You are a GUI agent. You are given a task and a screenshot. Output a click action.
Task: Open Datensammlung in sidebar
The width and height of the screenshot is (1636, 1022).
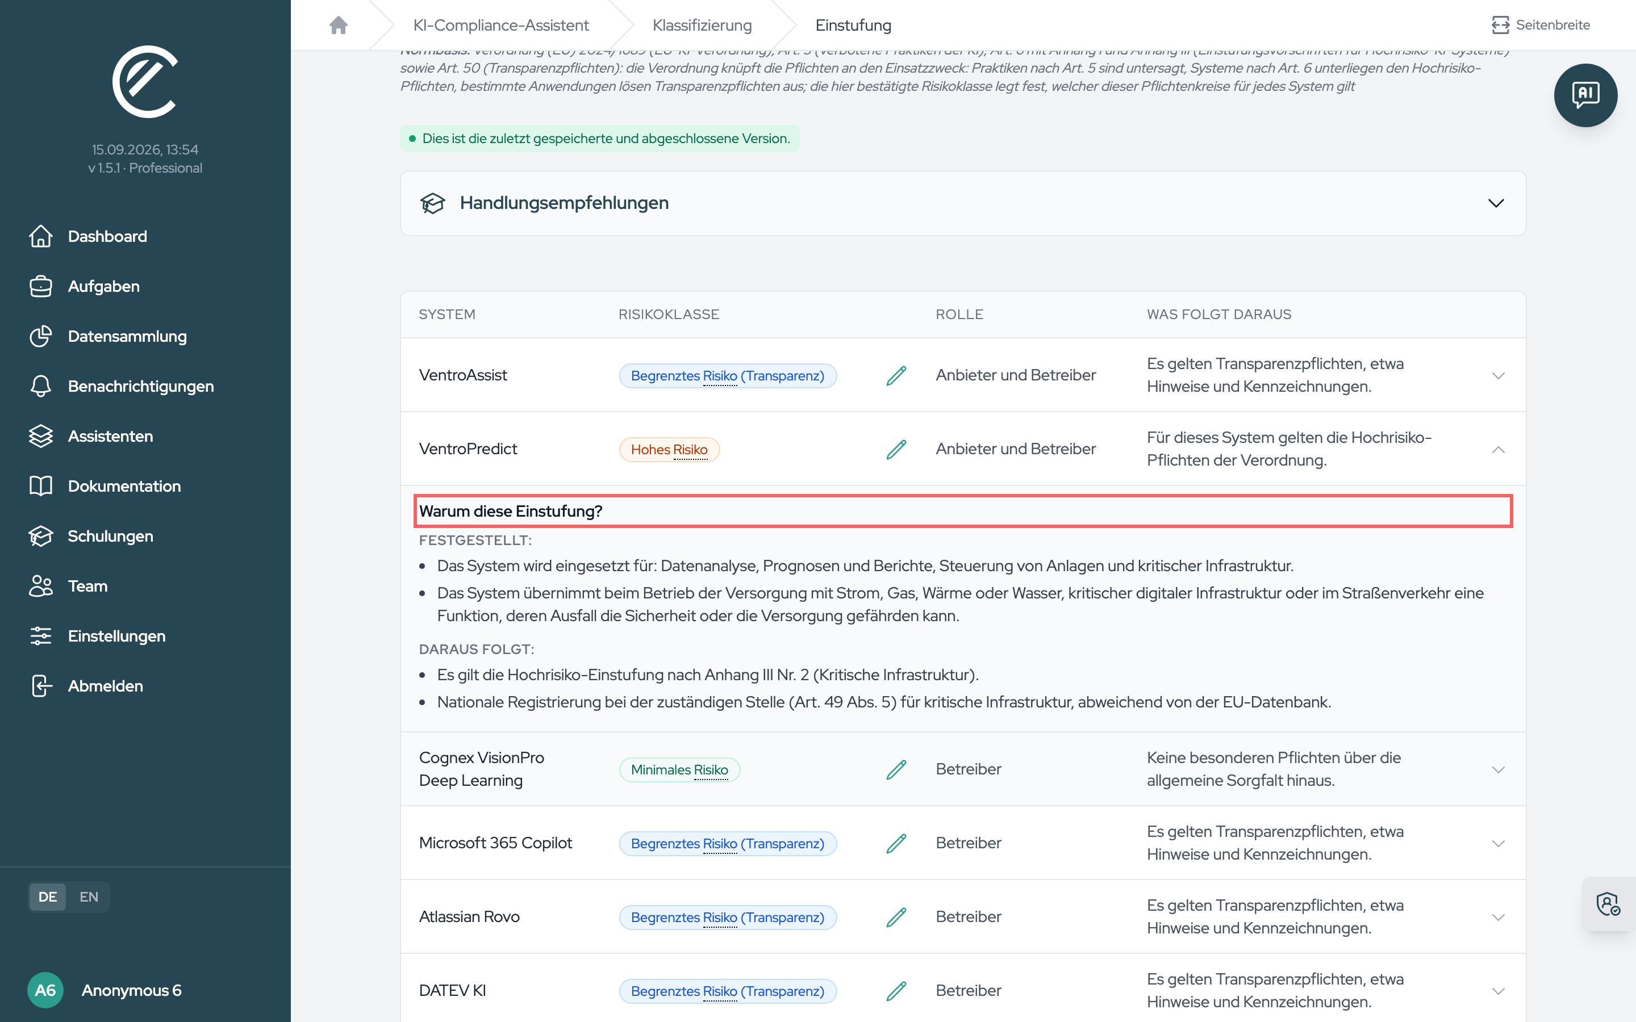[x=108, y=337]
